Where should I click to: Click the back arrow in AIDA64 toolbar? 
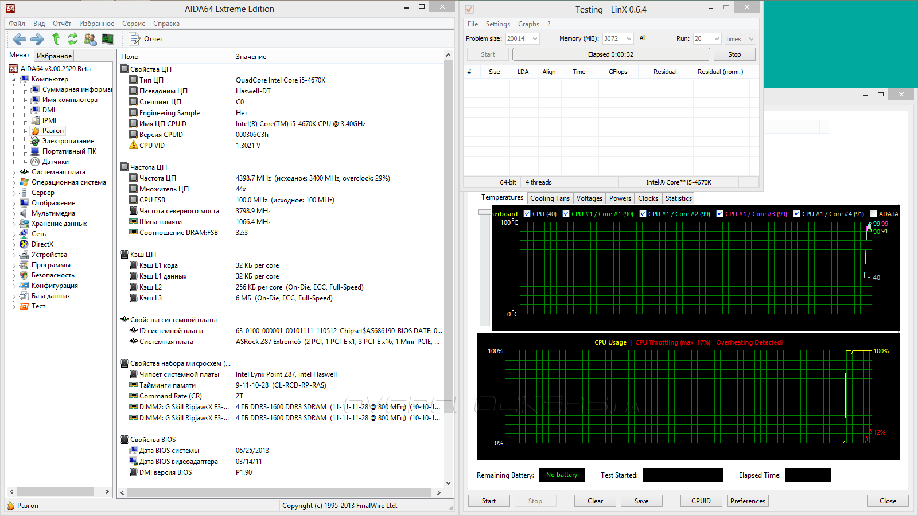pyautogui.click(x=20, y=39)
